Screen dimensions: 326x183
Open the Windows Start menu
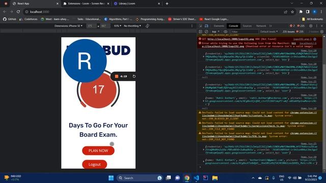click(x=111, y=178)
